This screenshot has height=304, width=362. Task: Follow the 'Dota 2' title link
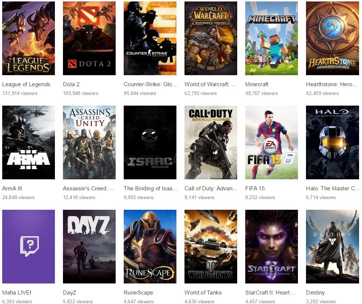point(71,84)
